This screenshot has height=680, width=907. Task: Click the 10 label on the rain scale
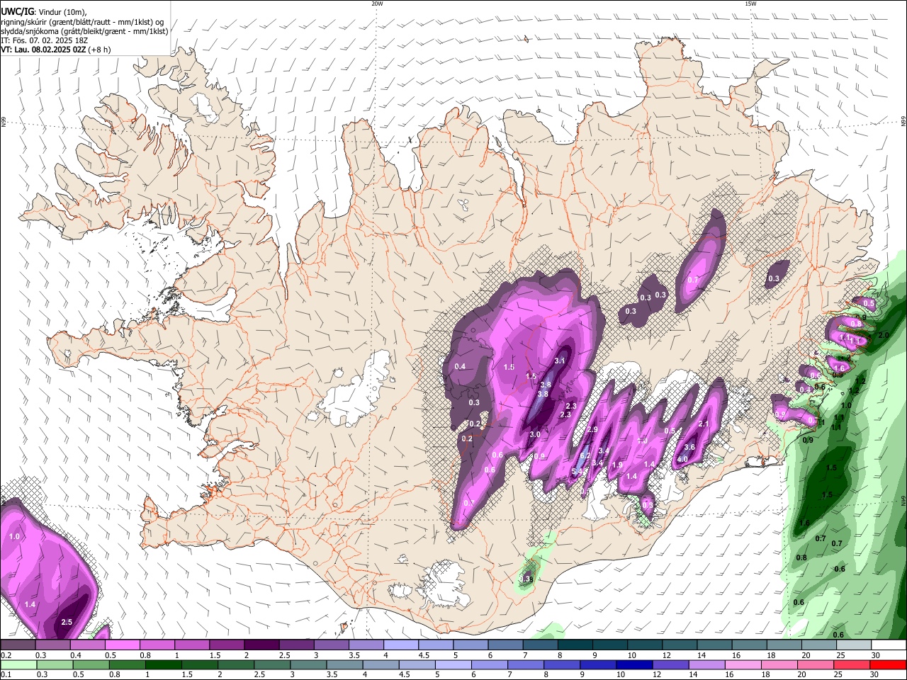tap(620, 674)
